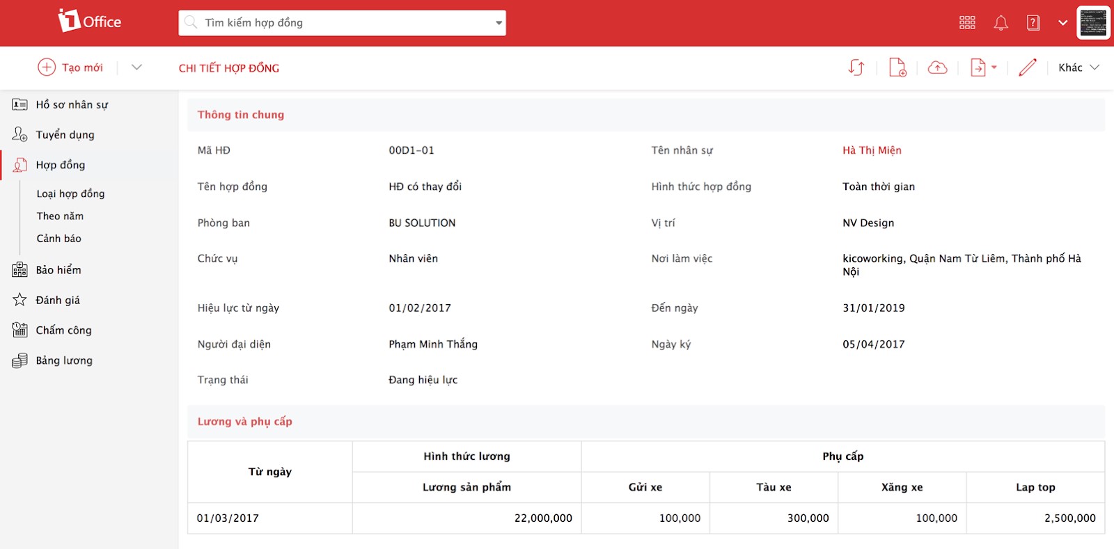
Task: Open the Khác dropdown menu
Action: tap(1078, 67)
